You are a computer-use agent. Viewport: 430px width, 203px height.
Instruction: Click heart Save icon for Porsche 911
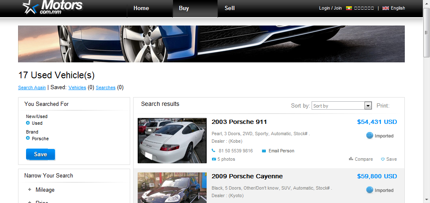pos(383,159)
